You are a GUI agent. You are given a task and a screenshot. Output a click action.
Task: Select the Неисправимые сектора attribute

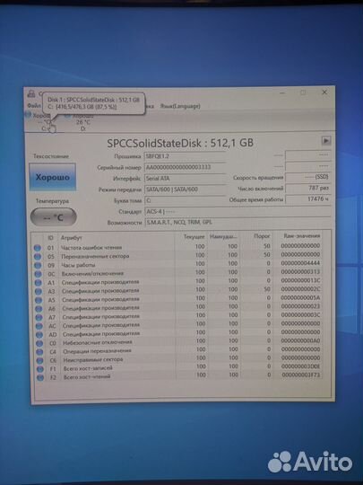click(x=93, y=360)
